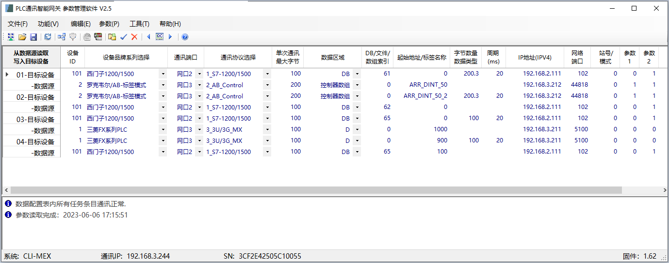Open the 文件(F) menu
Screen dimensions: 669x263
(17, 24)
